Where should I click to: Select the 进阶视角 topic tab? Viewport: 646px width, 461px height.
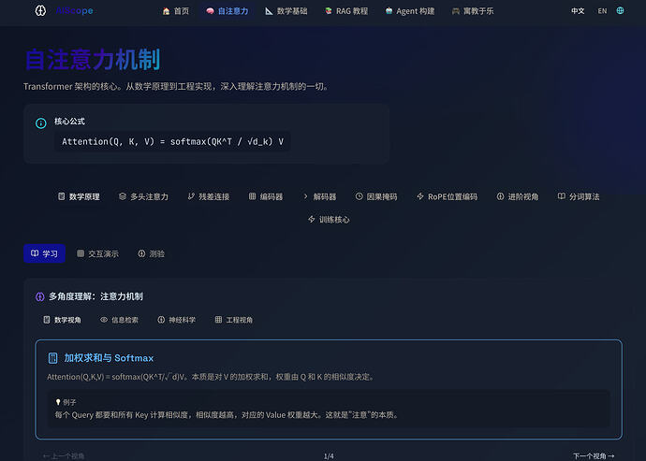pyautogui.click(x=518, y=196)
